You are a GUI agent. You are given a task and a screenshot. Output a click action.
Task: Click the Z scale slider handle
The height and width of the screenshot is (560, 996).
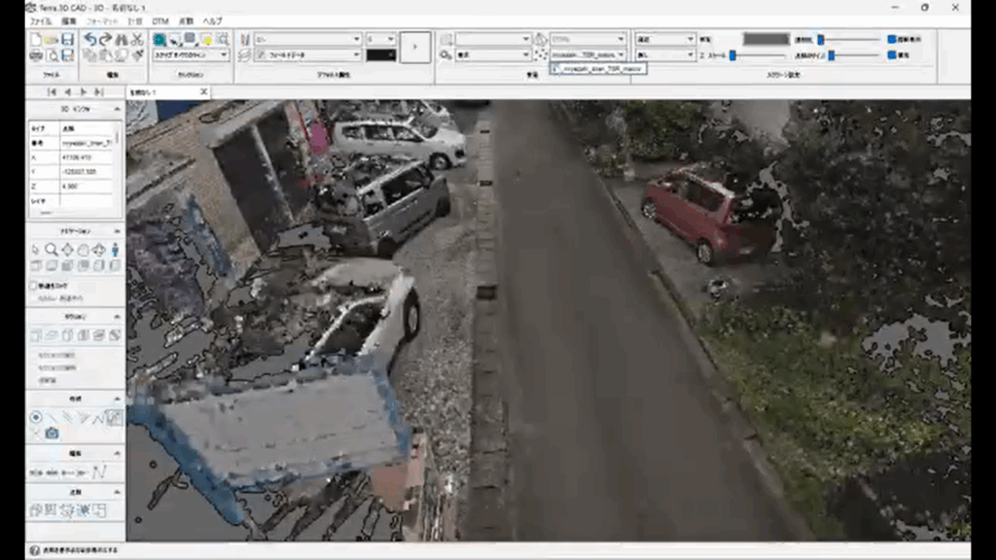731,55
